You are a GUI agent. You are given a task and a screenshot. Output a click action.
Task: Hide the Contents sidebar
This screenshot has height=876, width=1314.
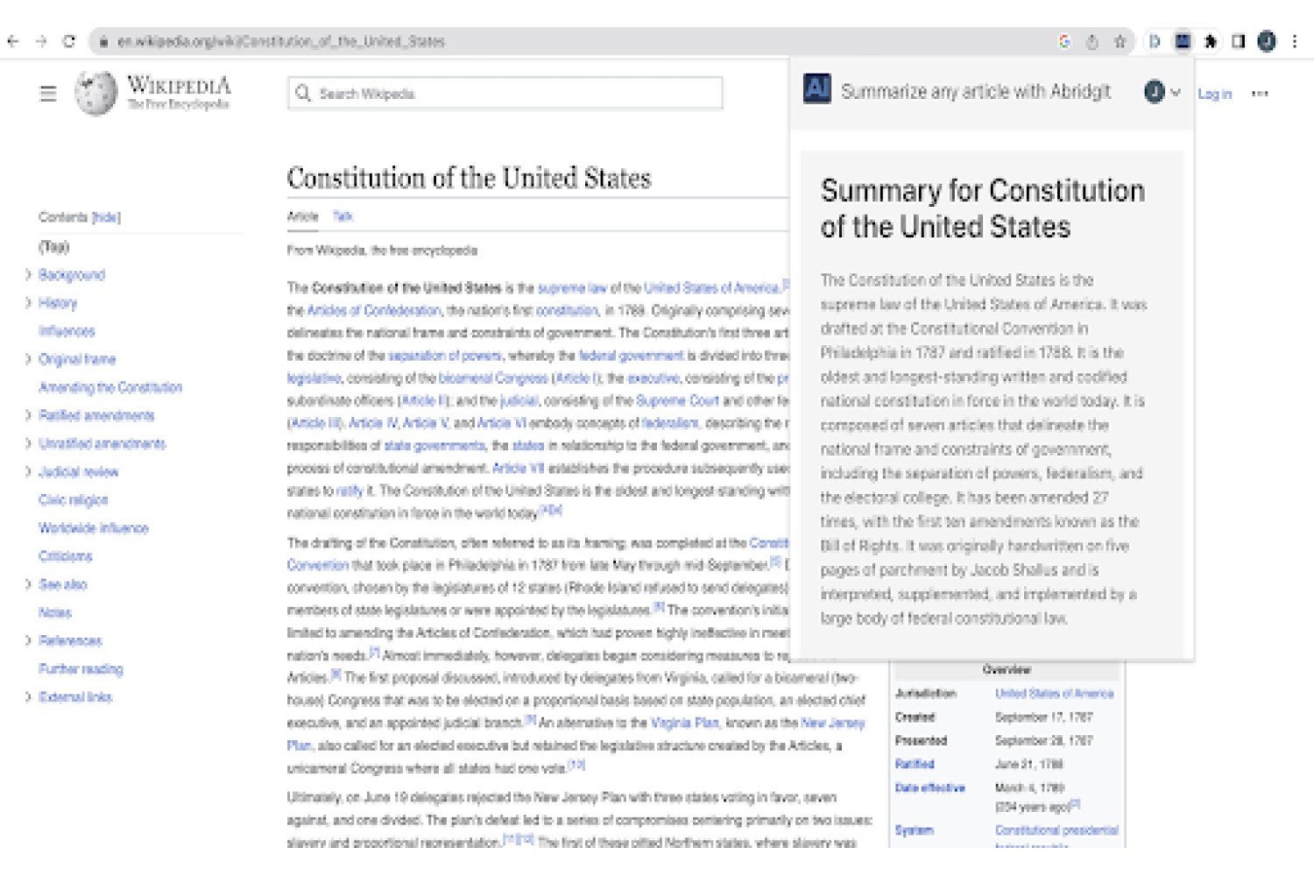pyautogui.click(x=106, y=217)
